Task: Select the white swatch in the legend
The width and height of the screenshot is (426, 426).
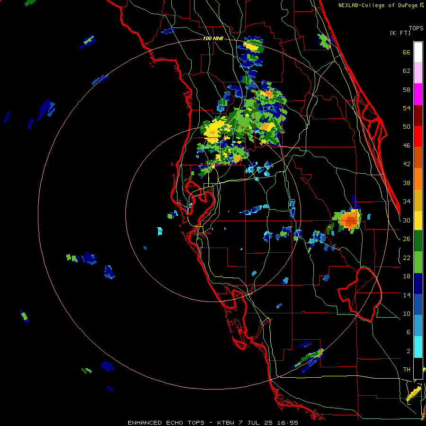Action: tap(418, 52)
